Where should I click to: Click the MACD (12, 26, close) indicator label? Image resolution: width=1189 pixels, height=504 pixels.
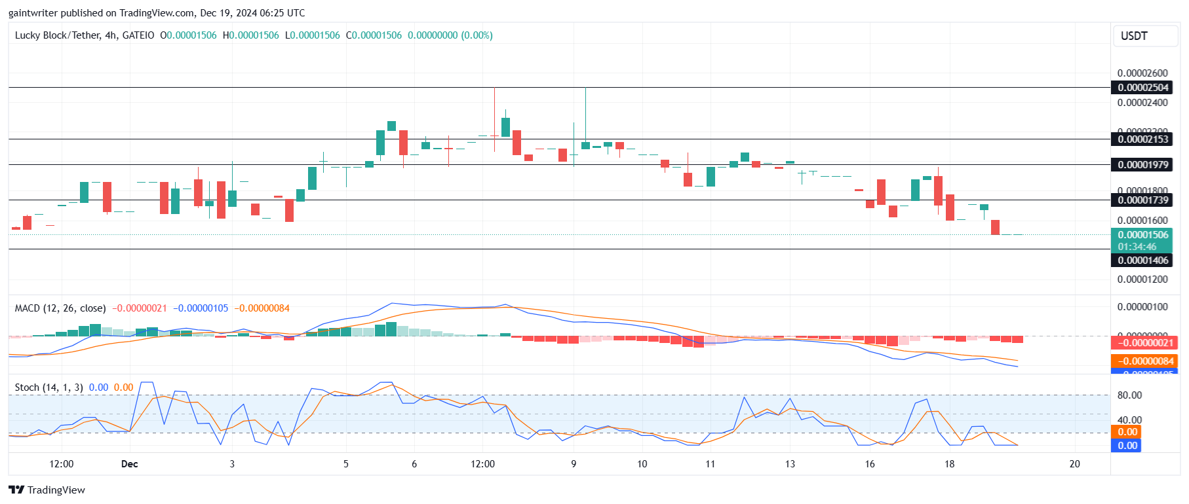point(60,308)
